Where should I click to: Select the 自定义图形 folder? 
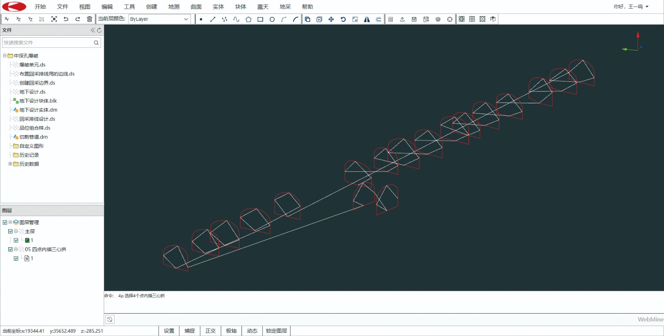coord(32,146)
